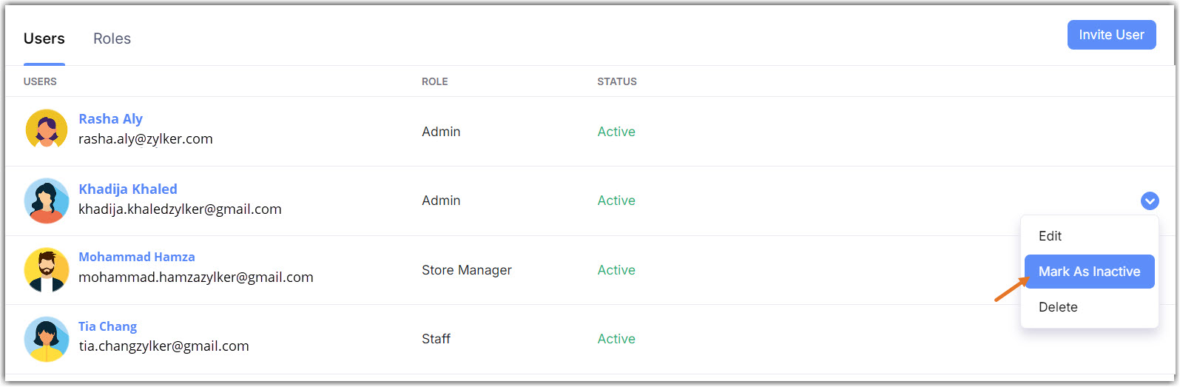
Task: Click Rasha Aly's Active status
Action: click(x=616, y=132)
